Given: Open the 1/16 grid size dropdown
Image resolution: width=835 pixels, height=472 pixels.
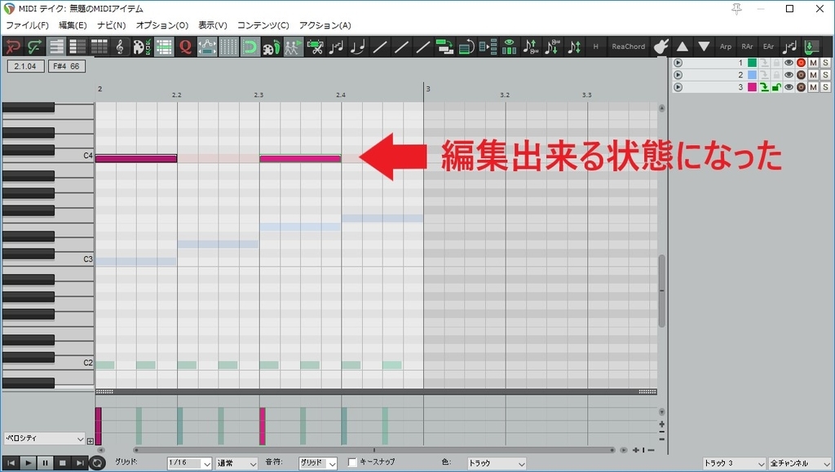Looking at the screenshot, I should (190, 463).
